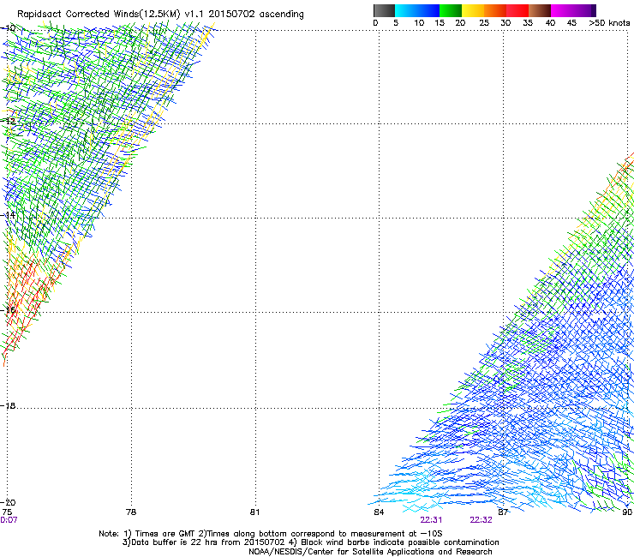Click the '-14' latitude axis label
634x557 pixels.
point(8,215)
